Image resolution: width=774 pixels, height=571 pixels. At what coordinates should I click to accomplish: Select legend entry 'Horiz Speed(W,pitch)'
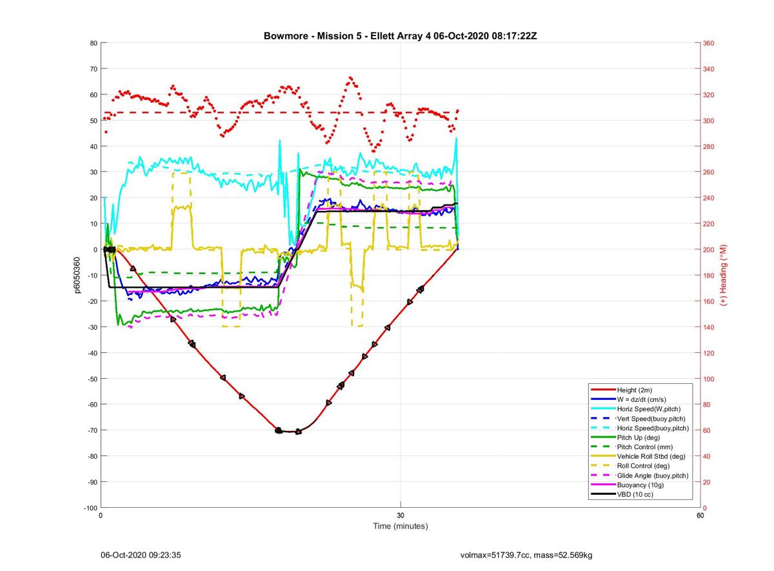tap(648, 409)
